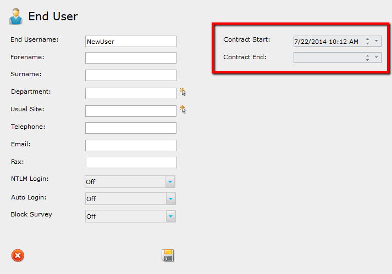The height and width of the screenshot is (274, 392).
Task: Click the Contract End spinner arrows
Action: click(367, 58)
